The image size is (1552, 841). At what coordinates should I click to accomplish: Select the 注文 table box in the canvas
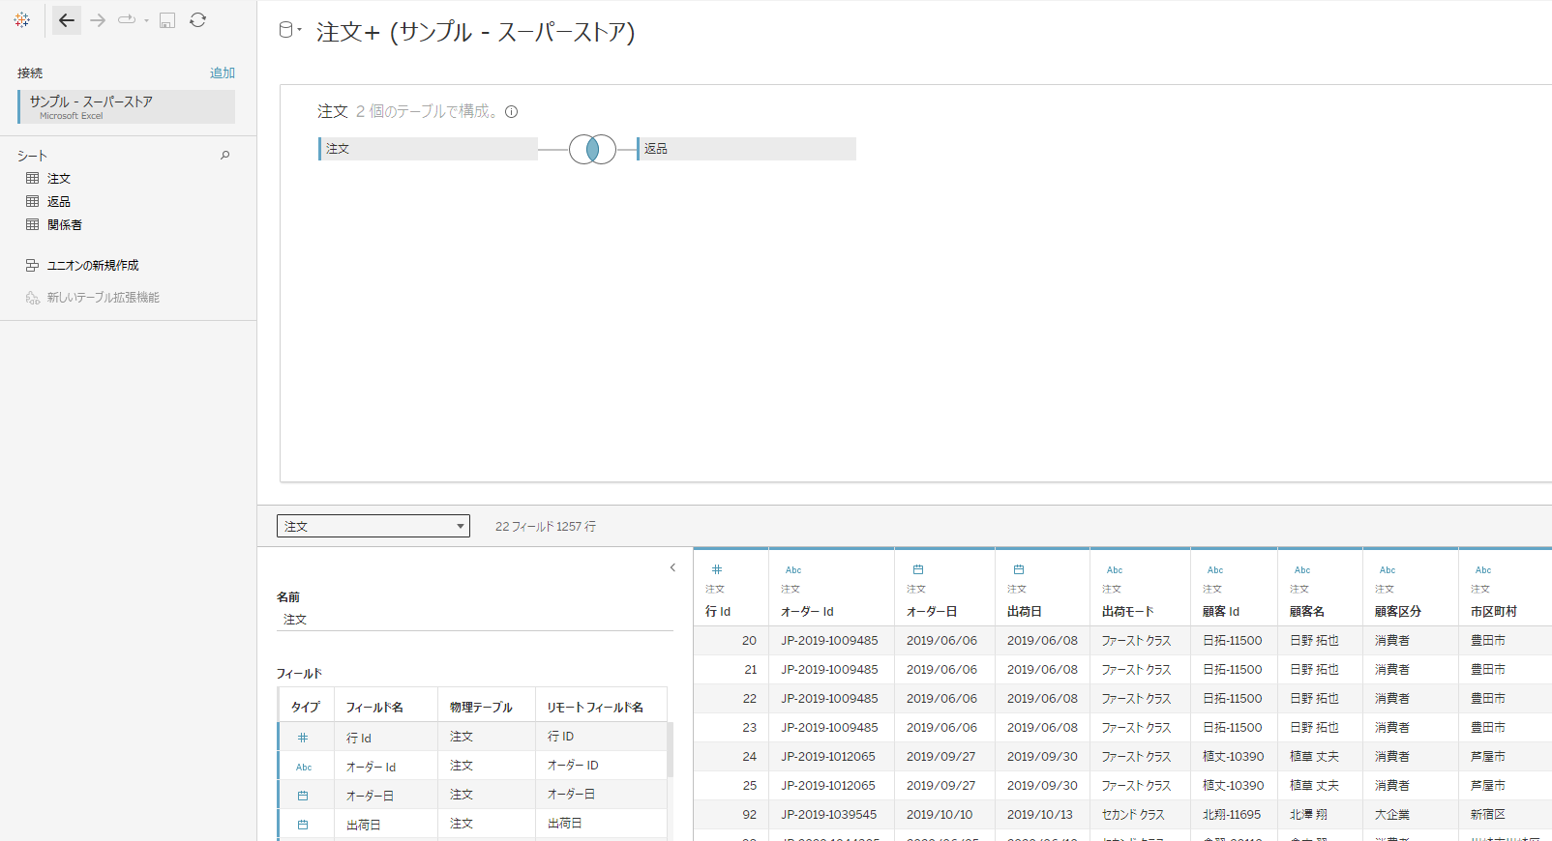click(428, 149)
